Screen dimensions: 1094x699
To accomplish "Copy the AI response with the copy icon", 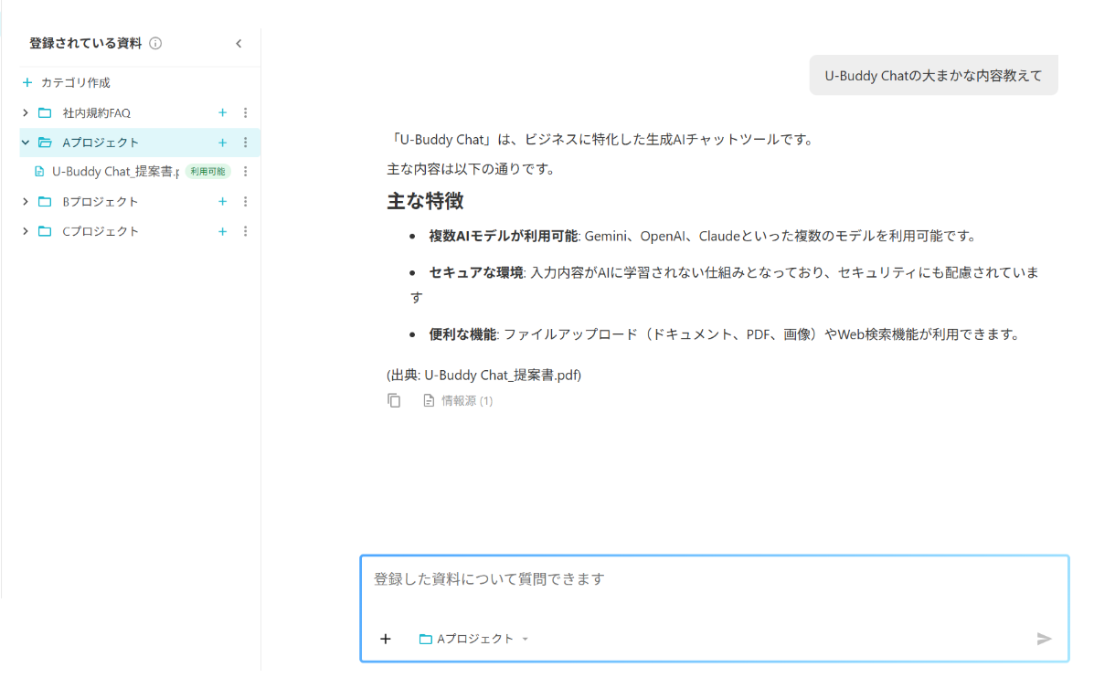I will click(x=394, y=400).
